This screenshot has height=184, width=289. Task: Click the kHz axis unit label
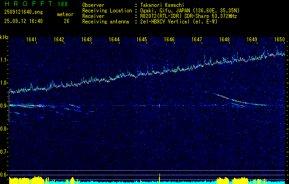(4, 38)
